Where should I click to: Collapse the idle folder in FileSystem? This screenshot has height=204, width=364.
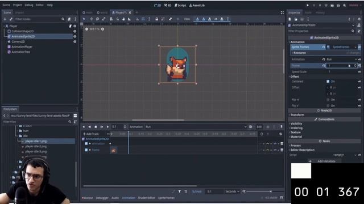point(18,136)
